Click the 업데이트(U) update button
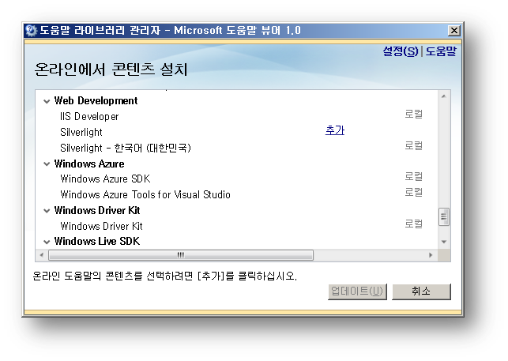 (x=357, y=291)
